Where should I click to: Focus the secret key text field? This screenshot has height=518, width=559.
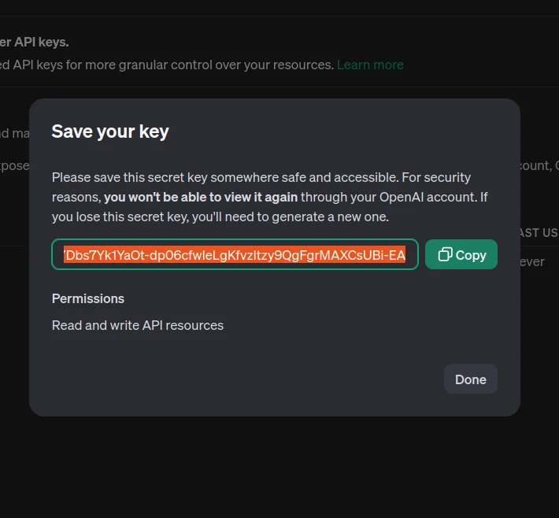coord(235,254)
